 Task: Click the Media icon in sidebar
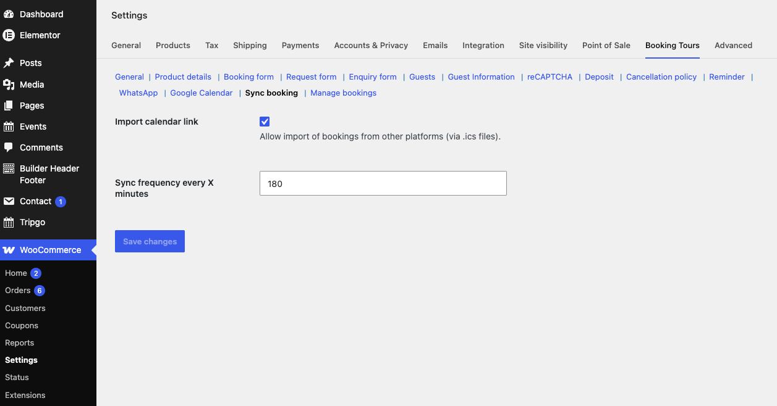pos(9,85)
